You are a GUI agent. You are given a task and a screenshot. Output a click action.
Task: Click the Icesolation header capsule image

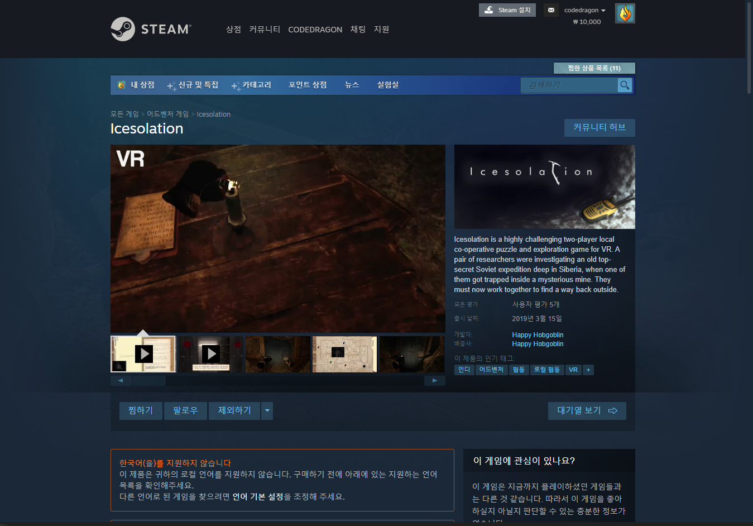(x=545, y=187)
